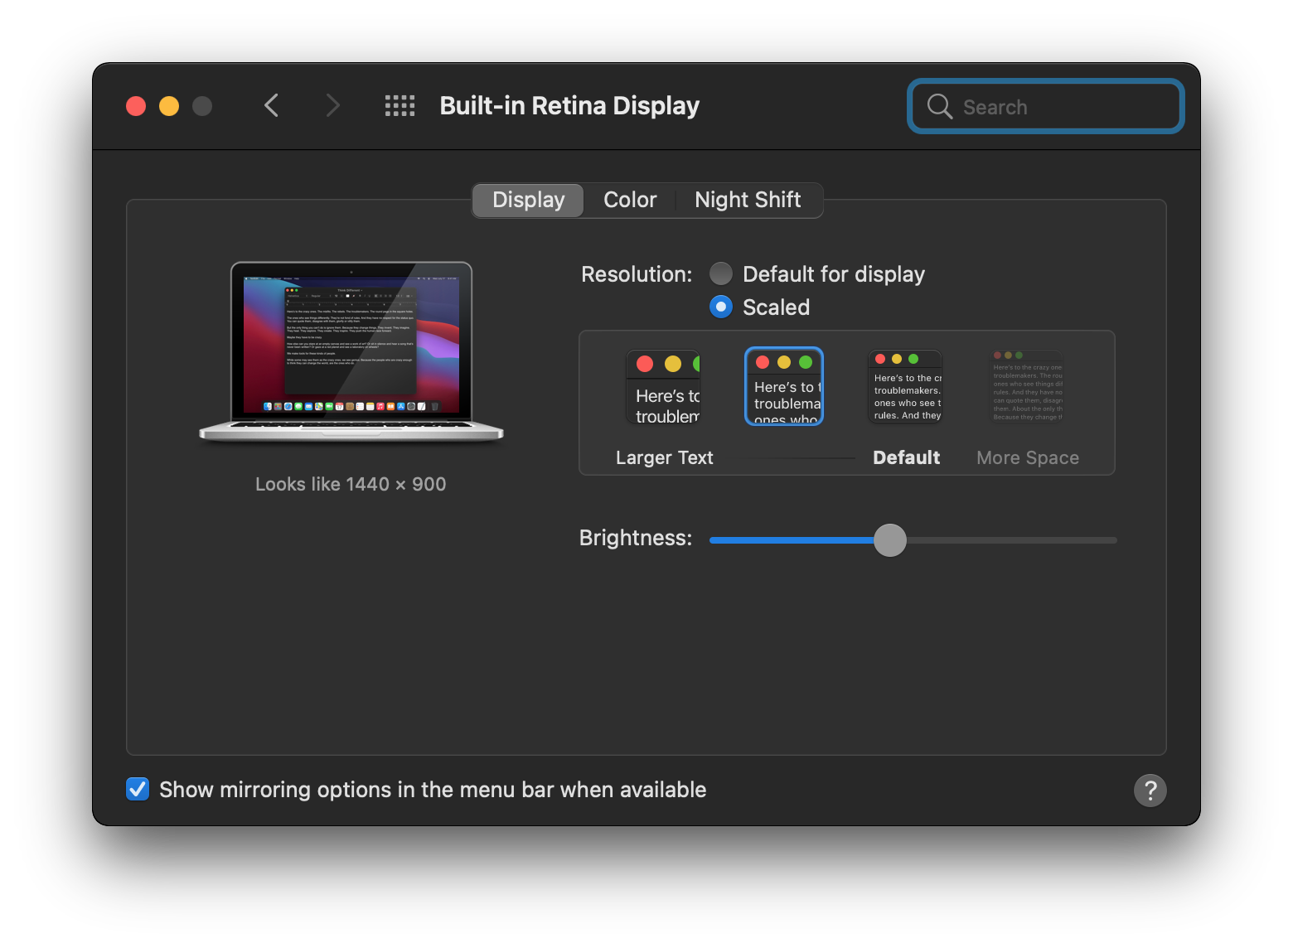Open help with the question mark button

click(x=1150, y=790)
